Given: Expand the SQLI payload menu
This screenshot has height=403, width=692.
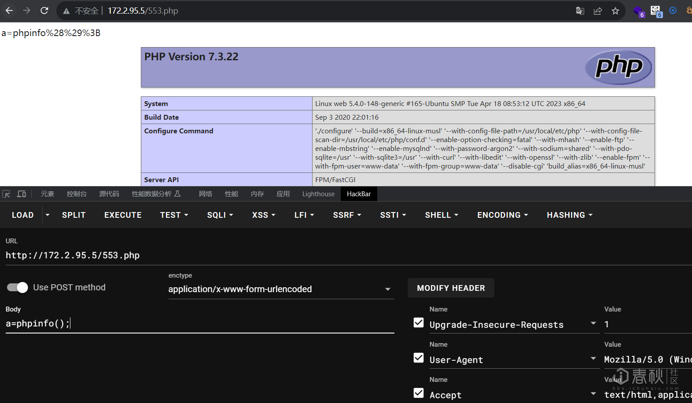Looking at the screenshot, I should click(x=220, y=215).
